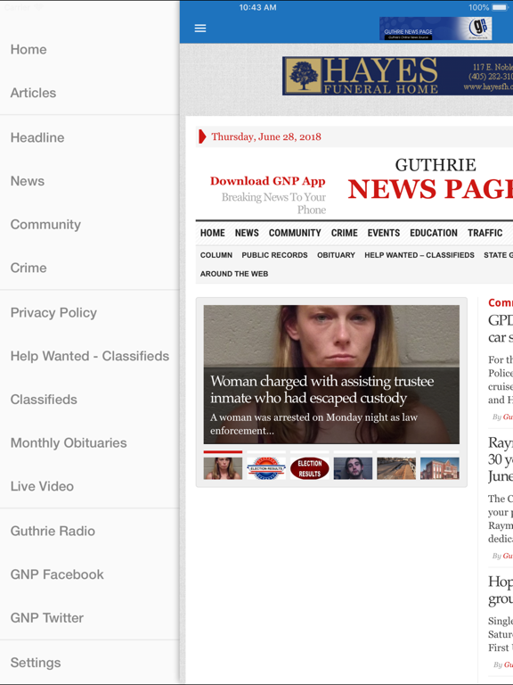Select the woman mugshot slider thumbnail
Image resolution: width=513 pixels, height=685 pixels.
[x=223, y=468]
